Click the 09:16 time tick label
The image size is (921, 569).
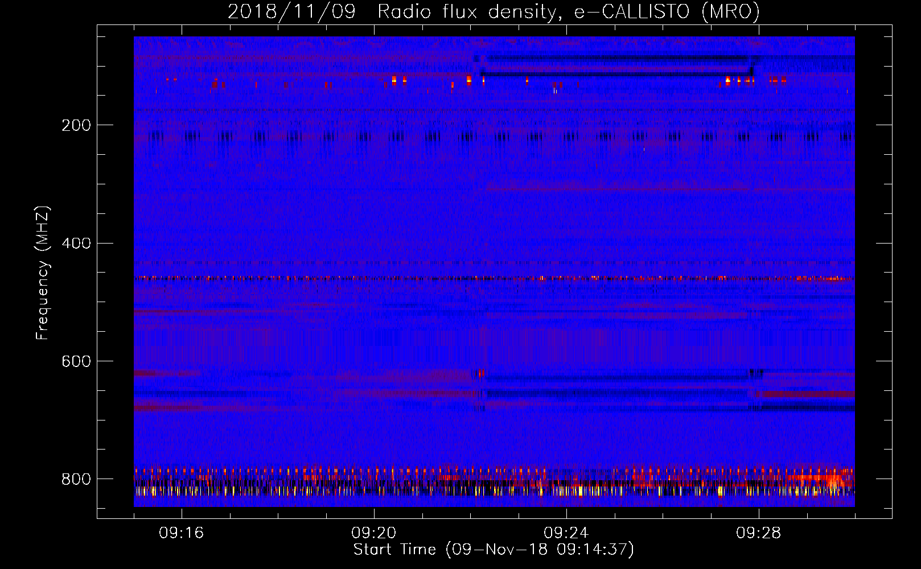(182, 533)
